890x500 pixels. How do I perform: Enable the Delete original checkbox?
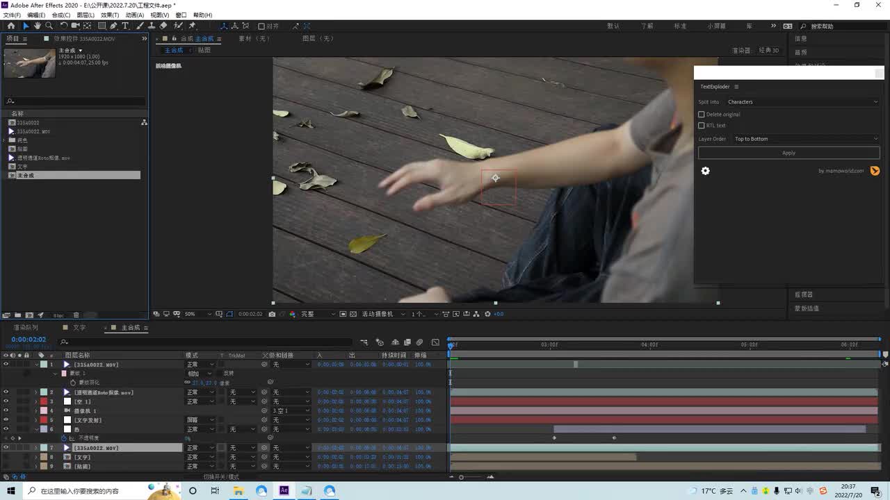coord(702,115)
